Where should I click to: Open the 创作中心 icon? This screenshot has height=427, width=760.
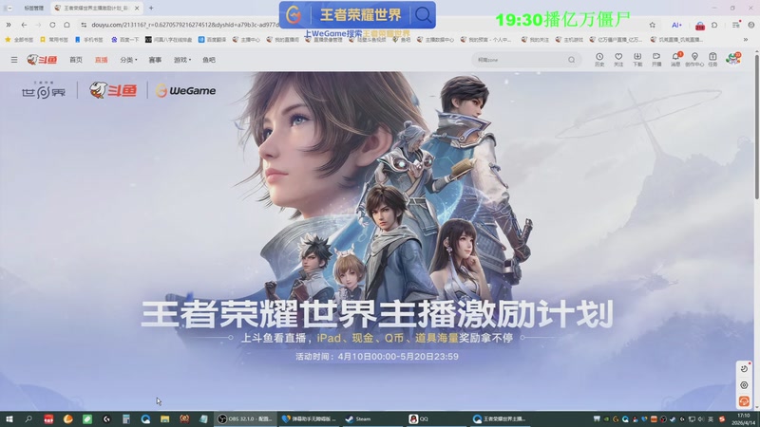(694, 60)
